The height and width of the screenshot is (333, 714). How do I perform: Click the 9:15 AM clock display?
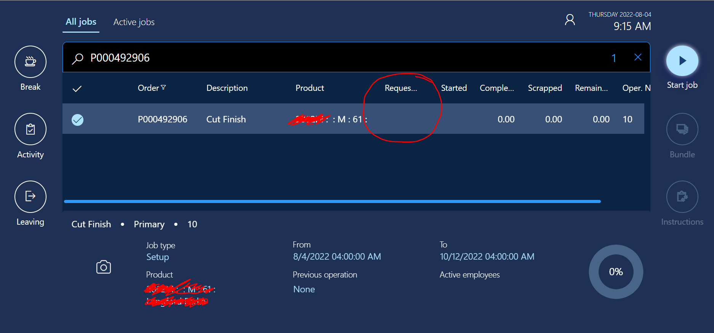pos(632,26)
